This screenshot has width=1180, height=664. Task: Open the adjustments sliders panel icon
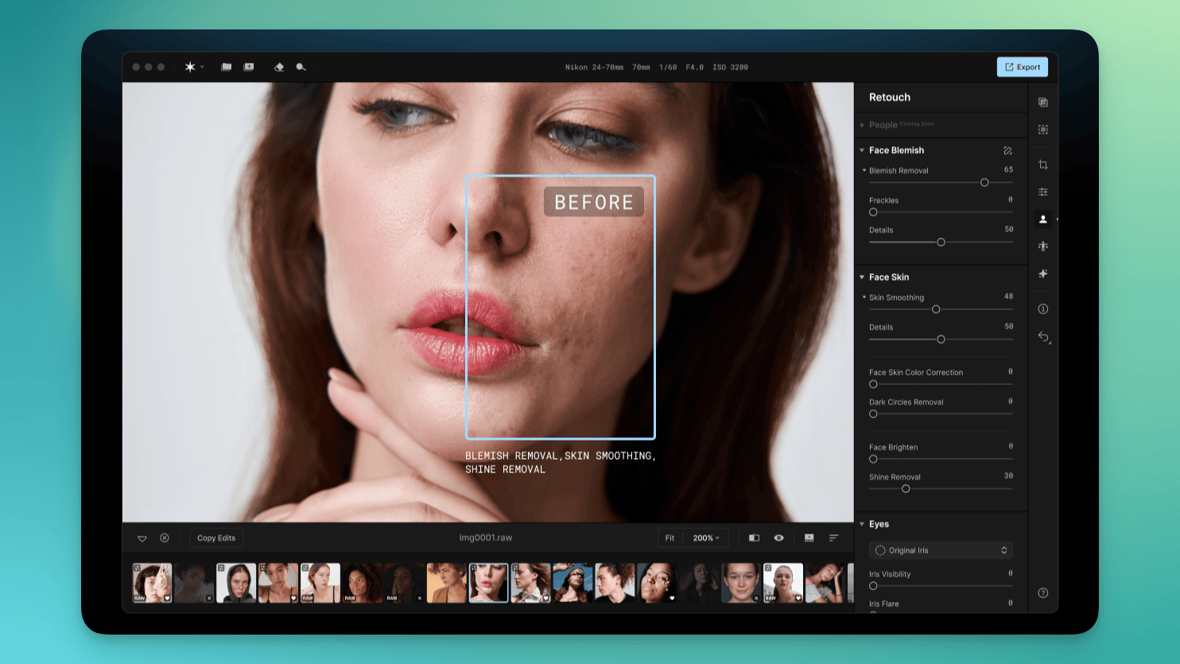click(1042, 192)
